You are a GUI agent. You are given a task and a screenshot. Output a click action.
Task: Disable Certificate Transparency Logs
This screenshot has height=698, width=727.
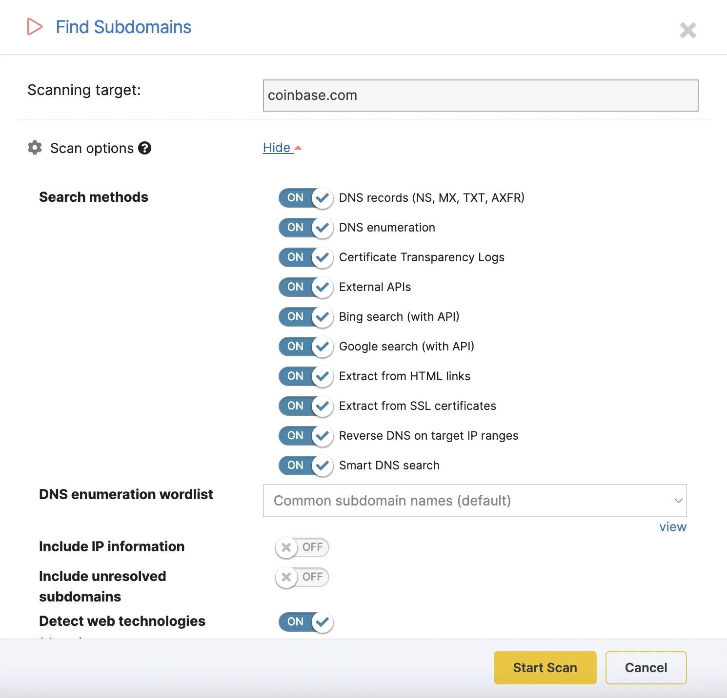305,257
